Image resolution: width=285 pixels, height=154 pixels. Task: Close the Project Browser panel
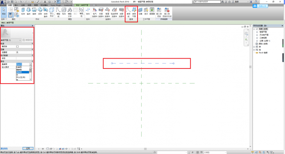[282, 25]
